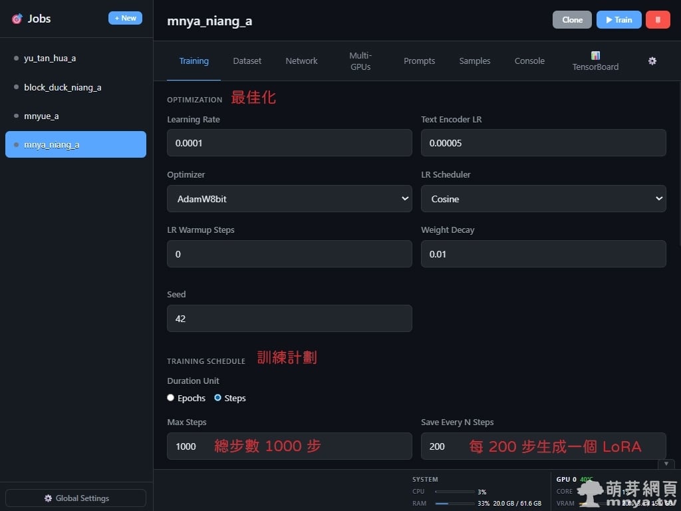
Task: Expand the LR Scheduler dropdown
Action: 543,199
